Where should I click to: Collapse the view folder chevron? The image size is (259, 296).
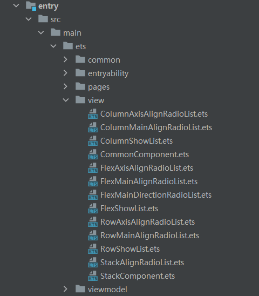pos(66,100)
